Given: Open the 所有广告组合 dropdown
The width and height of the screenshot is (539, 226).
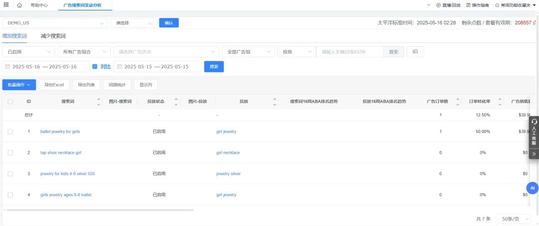Looking at the screenshot, I should click(84, 52).
